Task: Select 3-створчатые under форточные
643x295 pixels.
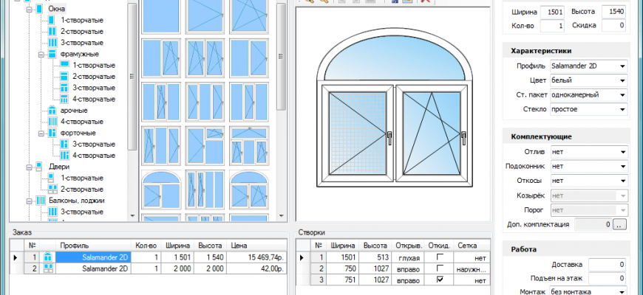Action: tap(92, 144)
